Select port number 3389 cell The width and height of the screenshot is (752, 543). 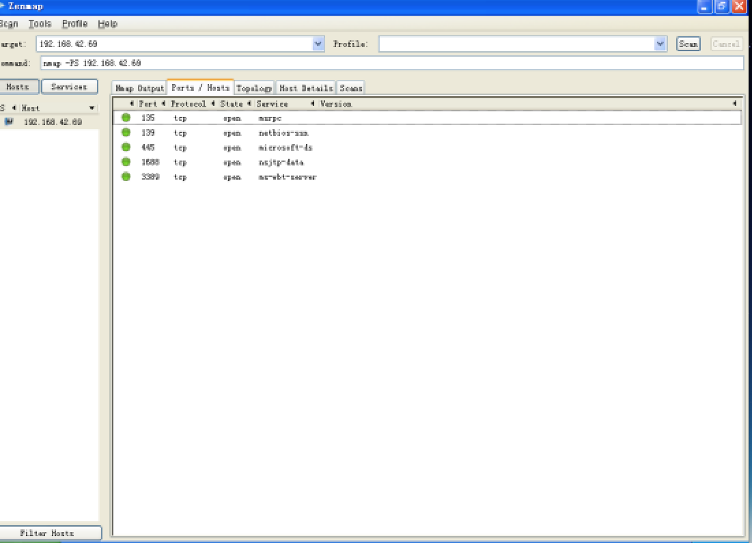pyautogui.click(x=150, y=176)
